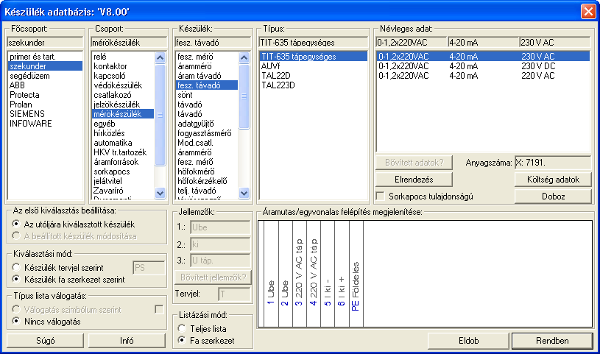Open Költség adatok
600x354 pixels.
tap(554, 180)
